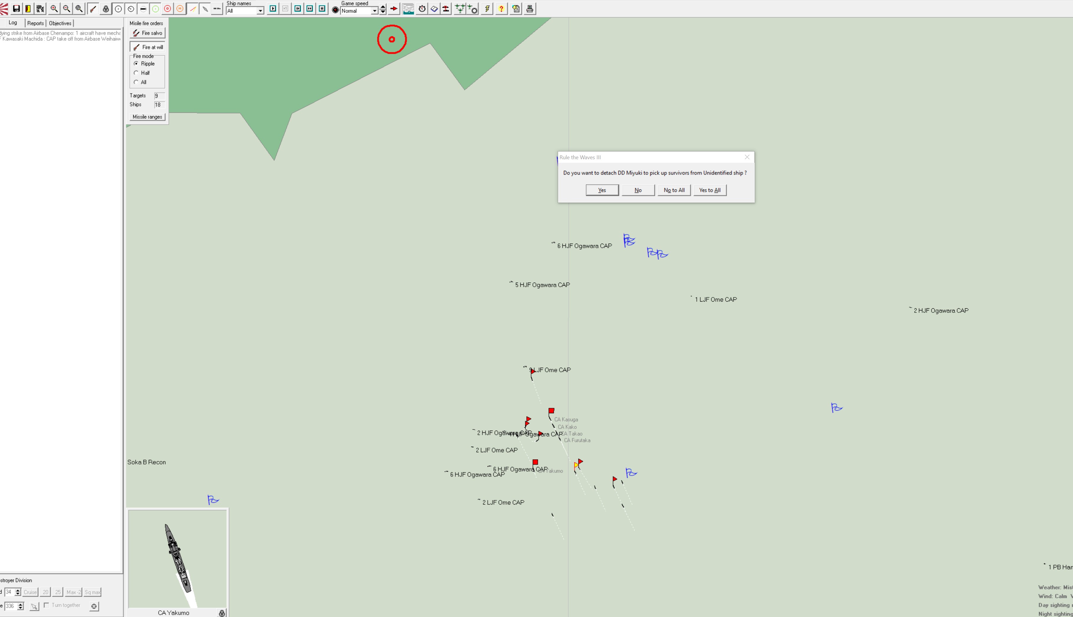Click the lightning bolt icon
This screenshot has height=617, width=1073.
487,9
